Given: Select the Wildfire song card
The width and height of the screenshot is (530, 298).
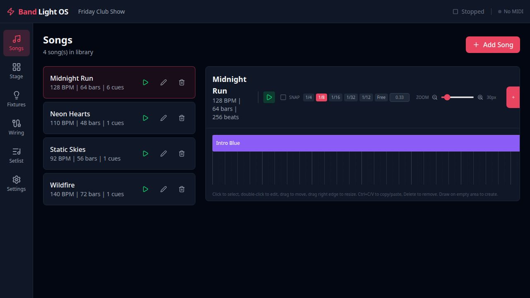Looking at the screenshot, I should pyautogui.click(x=119, y=189).
